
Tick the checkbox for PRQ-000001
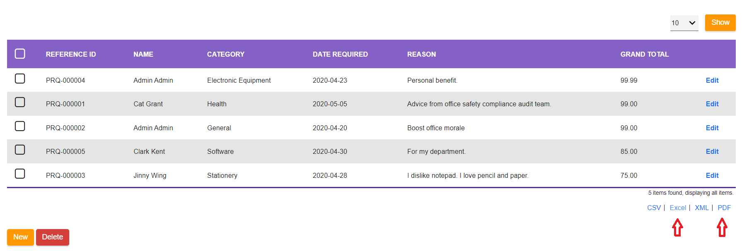[20, 102]
